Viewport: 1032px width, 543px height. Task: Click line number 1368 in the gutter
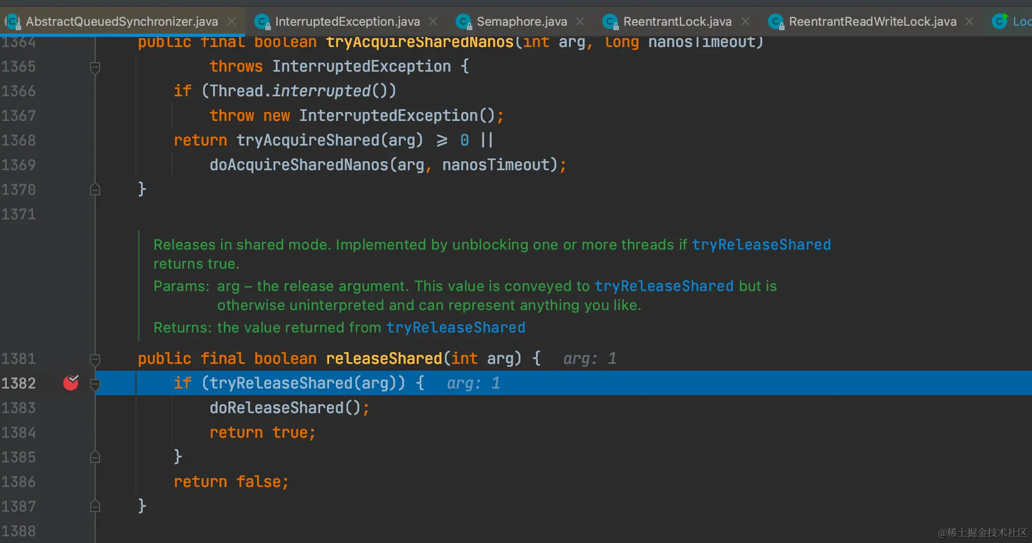18,140
